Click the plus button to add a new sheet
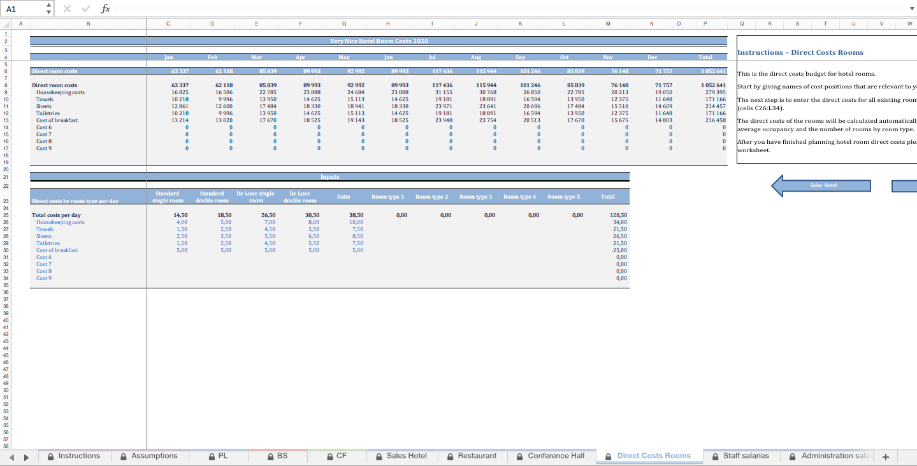The image size is (917, 466). click(x=885, y=456)
